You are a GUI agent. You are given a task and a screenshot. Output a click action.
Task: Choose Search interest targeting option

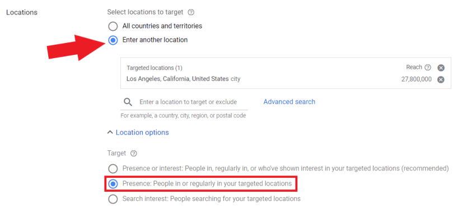coord(113,199)
